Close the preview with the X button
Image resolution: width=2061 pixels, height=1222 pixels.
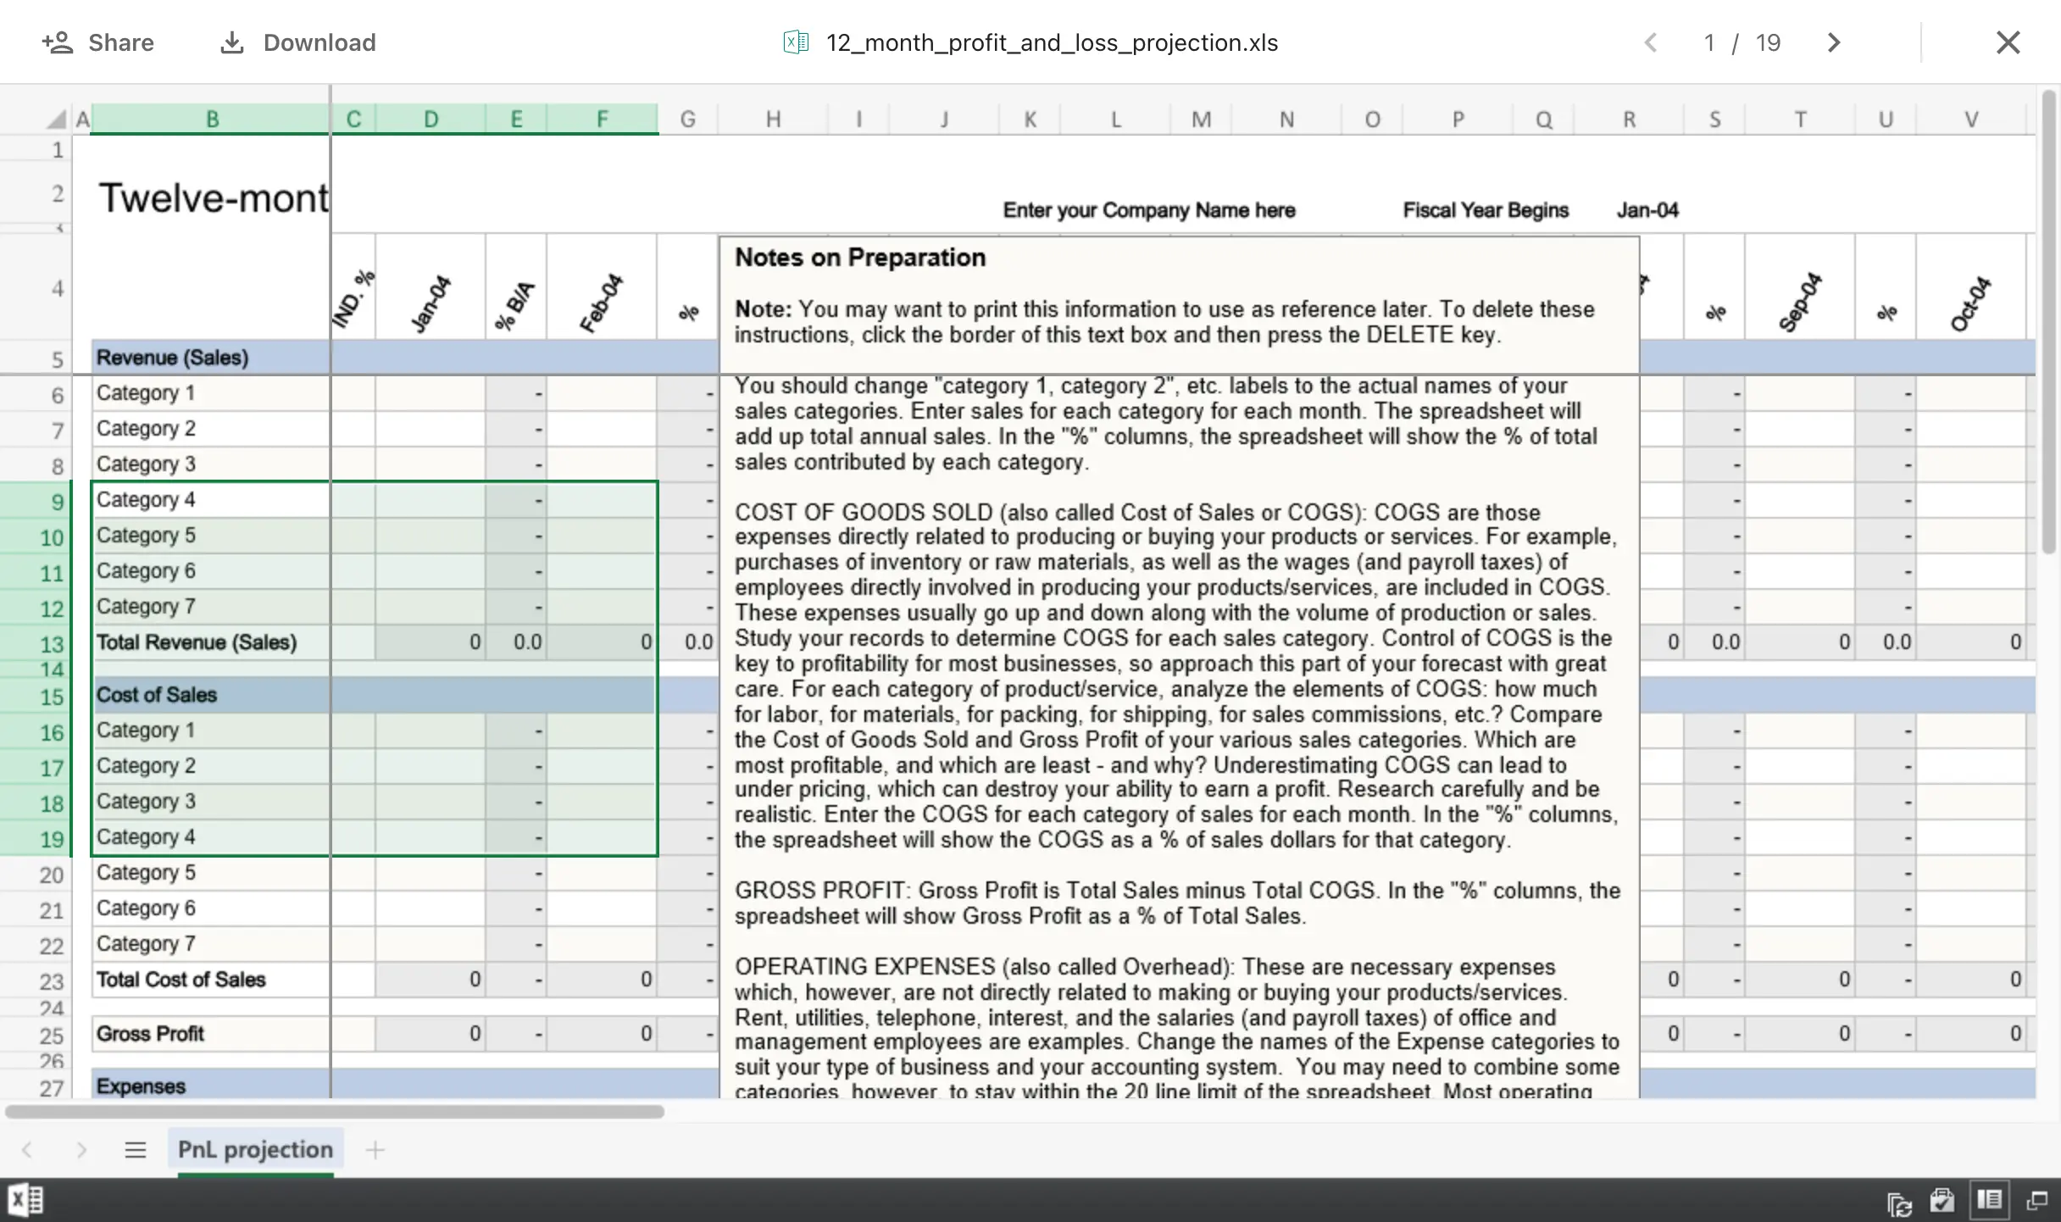(2008, 42)
